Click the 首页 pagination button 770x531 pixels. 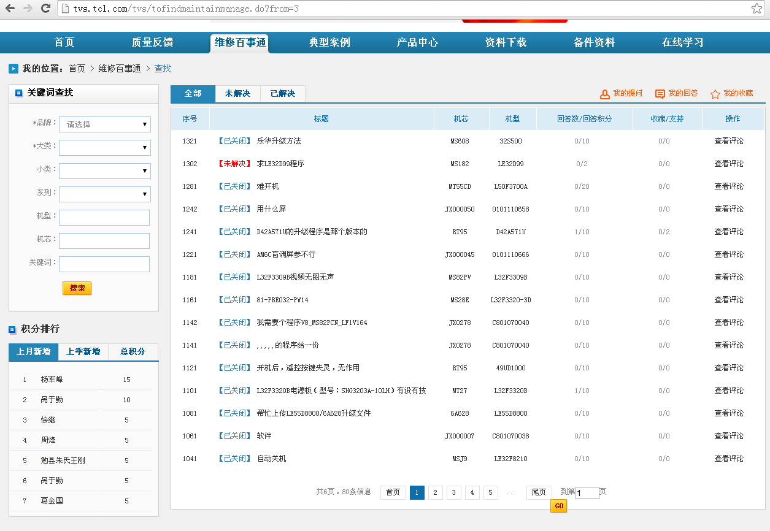click(393, 492)
